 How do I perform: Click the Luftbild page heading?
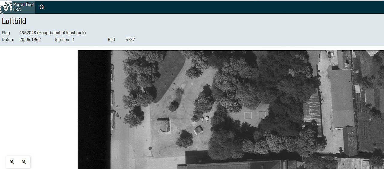[x=14, y=21]
